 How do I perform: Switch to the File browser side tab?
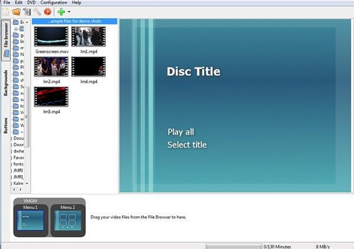(6, 40)
